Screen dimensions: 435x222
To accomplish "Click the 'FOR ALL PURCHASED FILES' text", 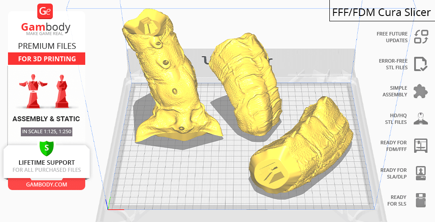I will 47,170.
